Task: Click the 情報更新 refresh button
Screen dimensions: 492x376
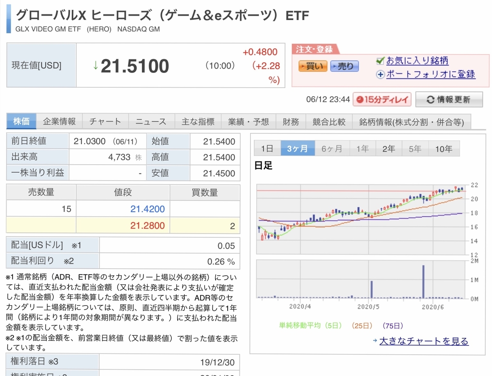Action: coord(448,100)
